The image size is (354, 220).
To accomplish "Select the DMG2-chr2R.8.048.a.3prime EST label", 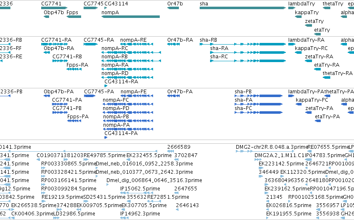I will 272,147.
